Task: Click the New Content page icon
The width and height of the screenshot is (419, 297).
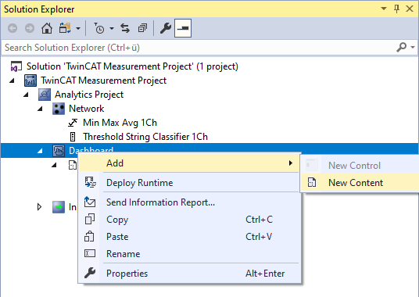Action: [x=312, y=182]
